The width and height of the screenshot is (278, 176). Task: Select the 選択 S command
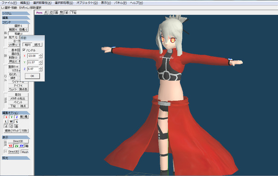(x=18, y=26)
